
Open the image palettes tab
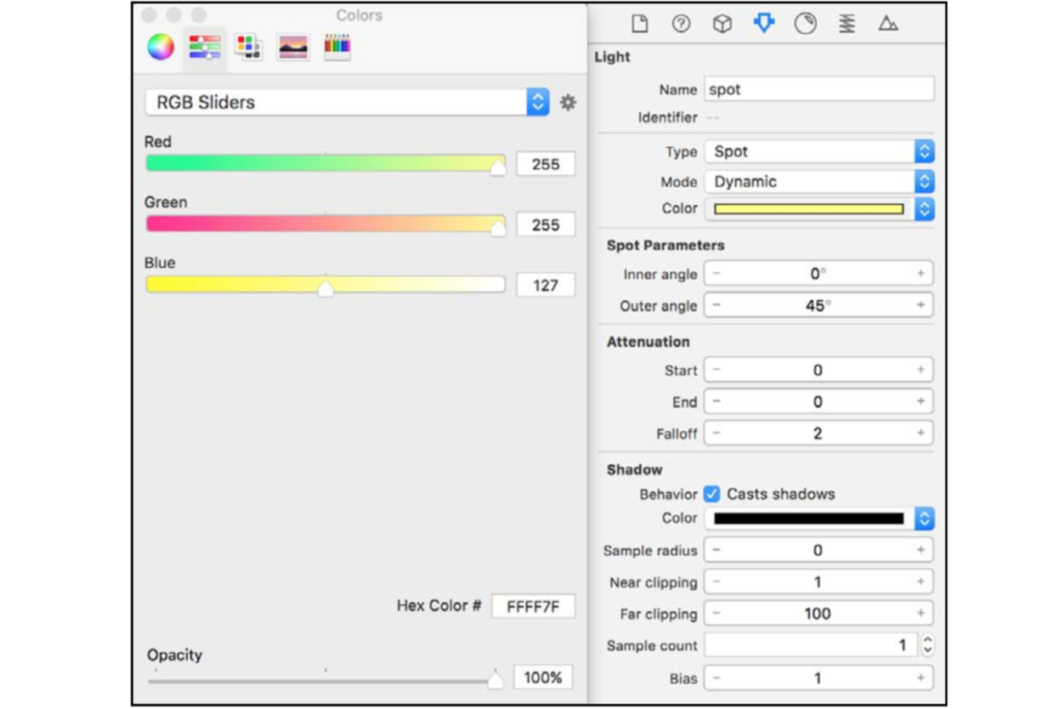coord(293,47)
